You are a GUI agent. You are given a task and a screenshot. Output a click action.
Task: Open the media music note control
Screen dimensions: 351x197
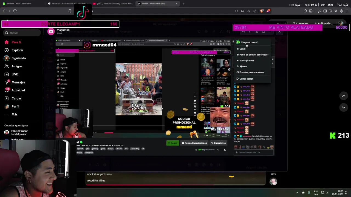pyautogui.click(x=319, y=11)
